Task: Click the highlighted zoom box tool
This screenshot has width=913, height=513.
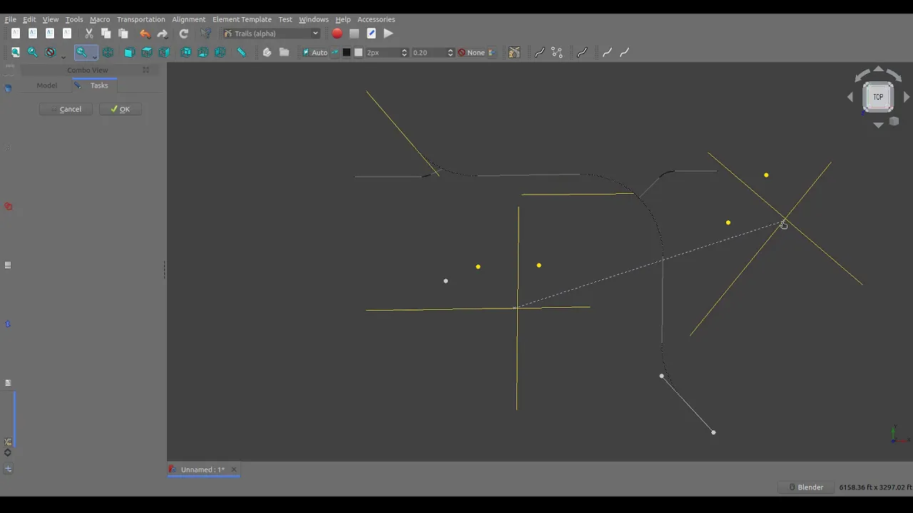Action: coord(81,53)
